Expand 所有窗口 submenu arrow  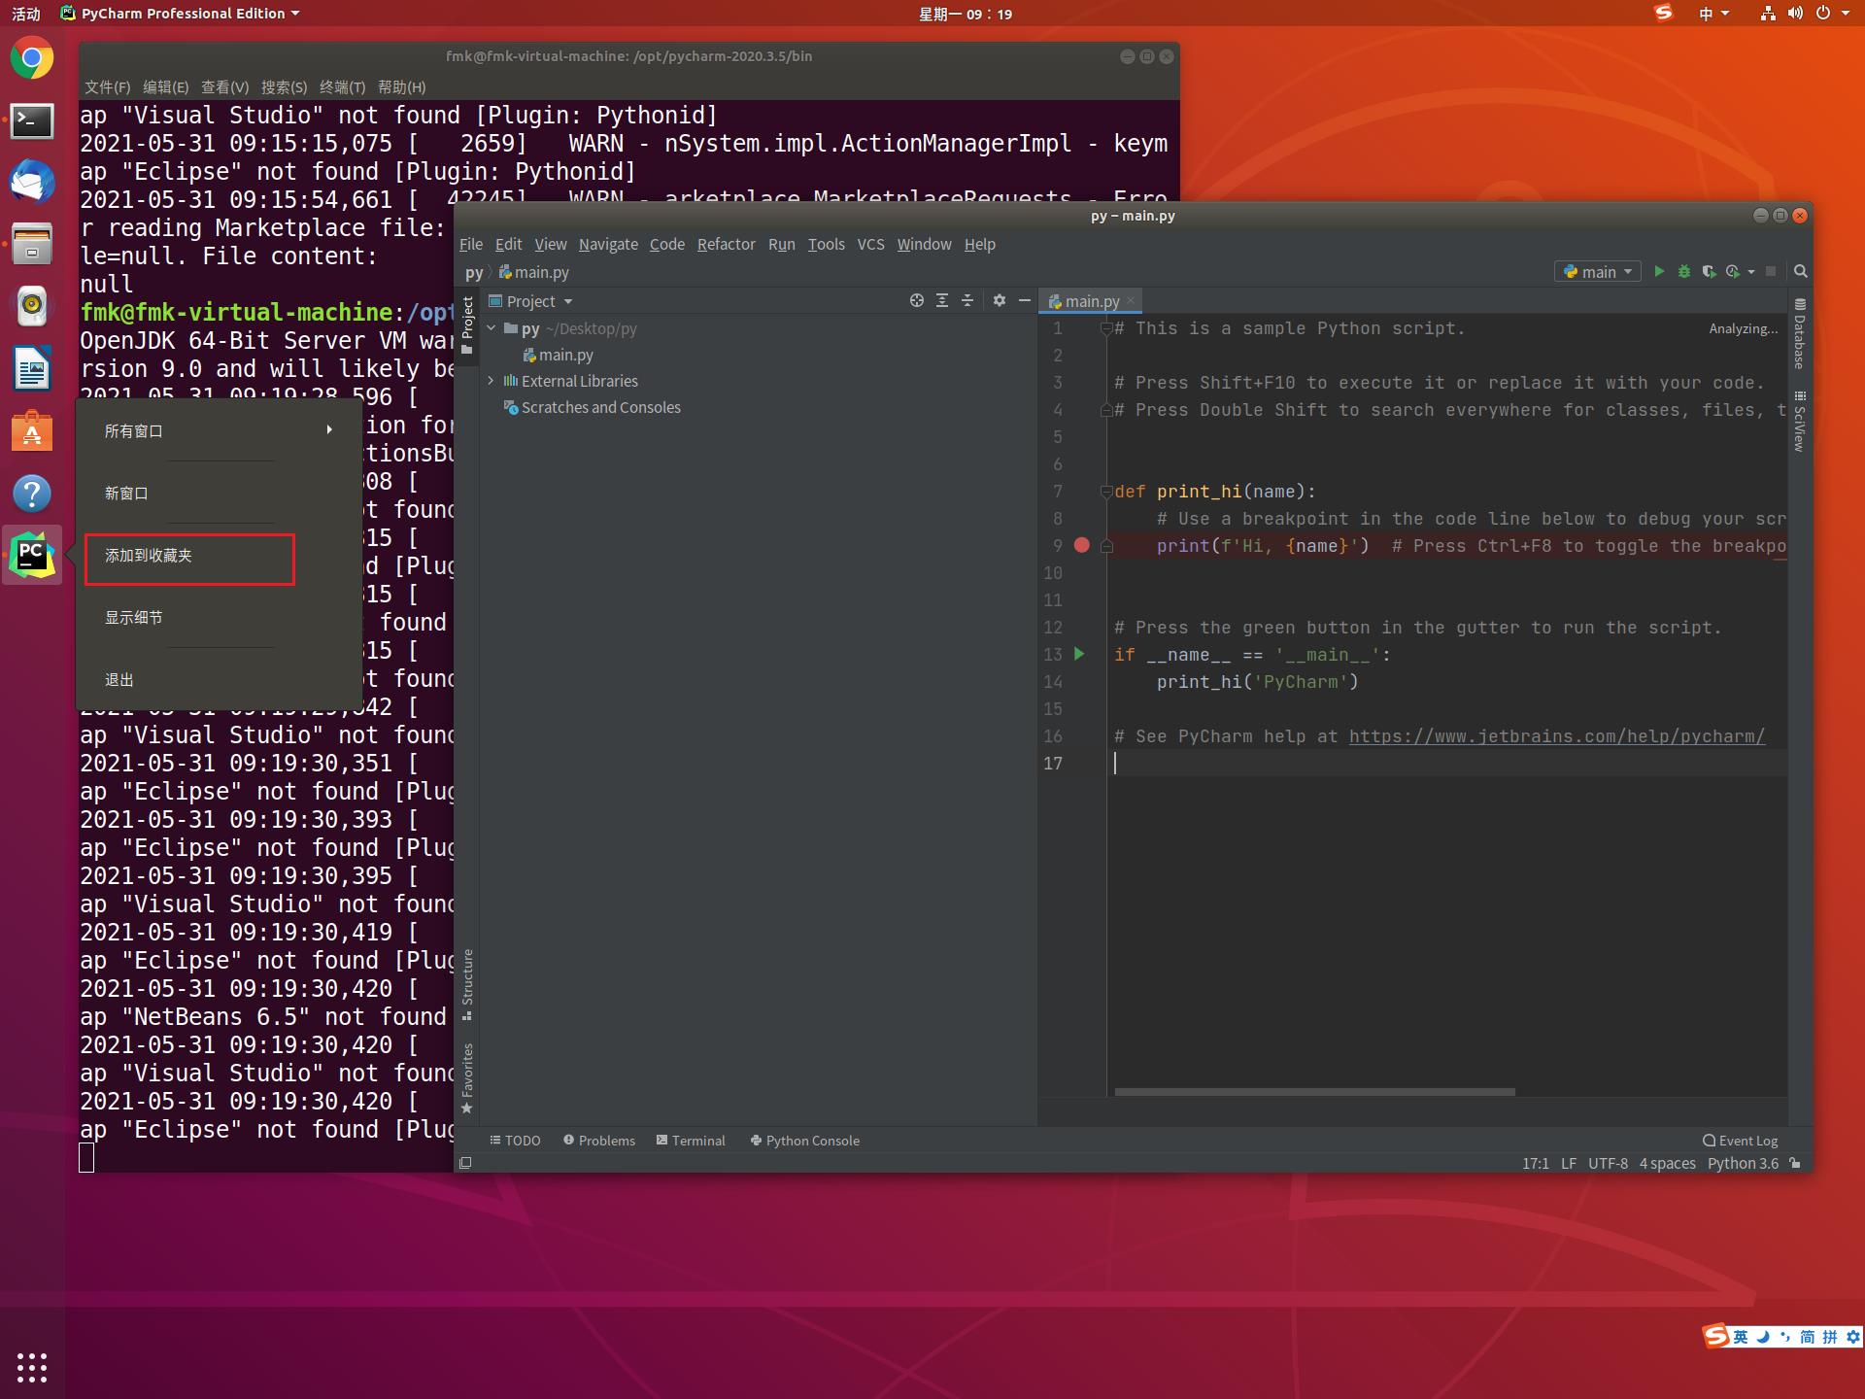[329, 429]
